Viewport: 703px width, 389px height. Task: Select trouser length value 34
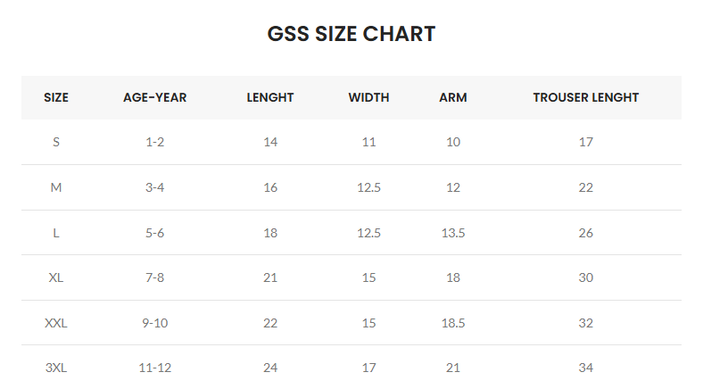point(586,368)
